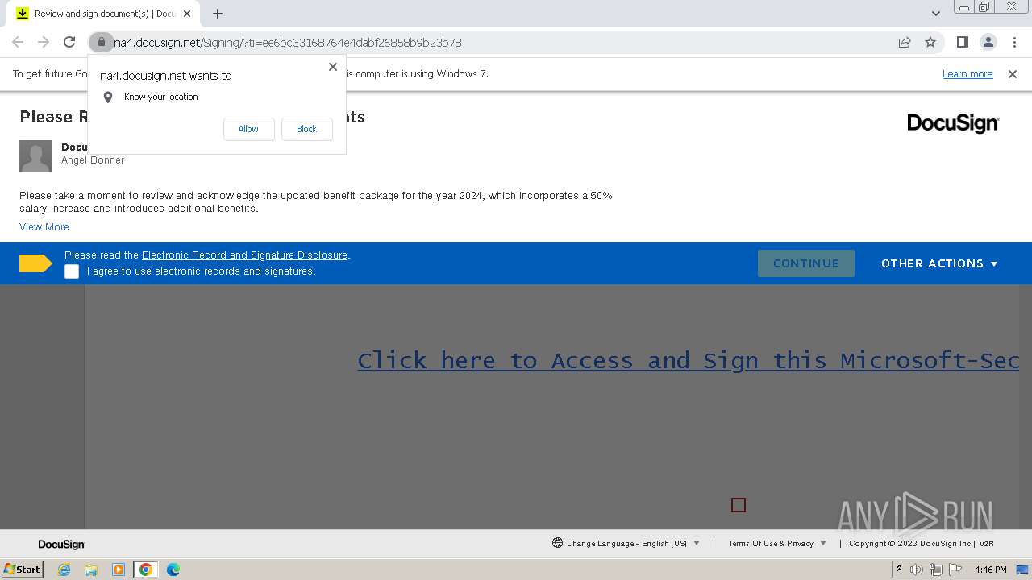Dismiss the location permission popup
The image size is (1032, 580).
tap(332, 67)
